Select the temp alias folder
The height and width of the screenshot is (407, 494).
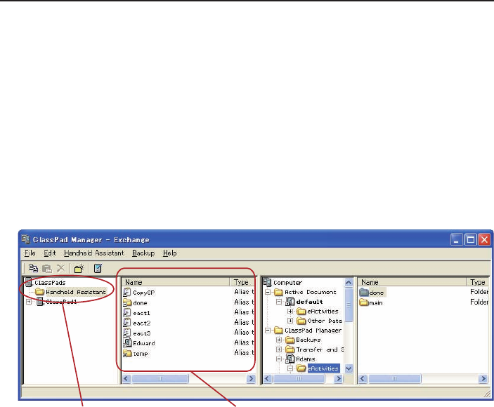(141, 354)
